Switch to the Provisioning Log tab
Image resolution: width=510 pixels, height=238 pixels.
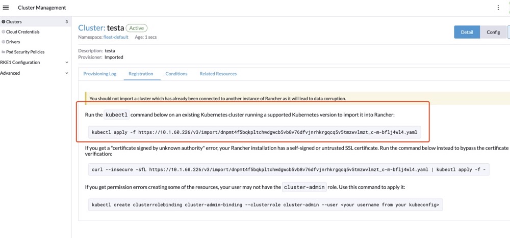(x=100, y=74)
